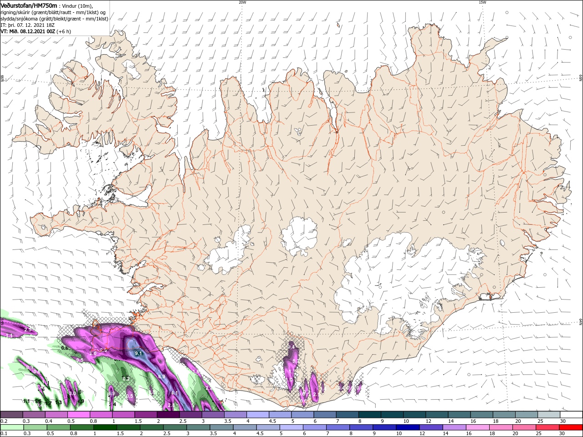The width and height of the screenshot is (583, 437).
Task: Select the rigning/skúrir legend description line
Action: (x=53, y=12)
